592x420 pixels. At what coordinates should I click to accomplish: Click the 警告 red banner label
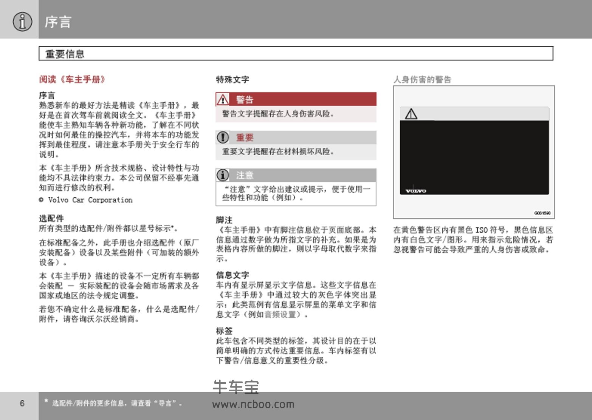(245, 100)
